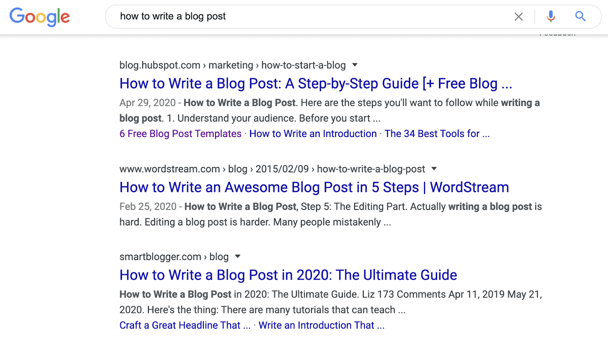Click the blue magnifying glass search icon

[x=580, y=16]
